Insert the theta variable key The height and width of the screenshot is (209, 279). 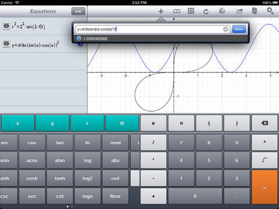[122, 123]
